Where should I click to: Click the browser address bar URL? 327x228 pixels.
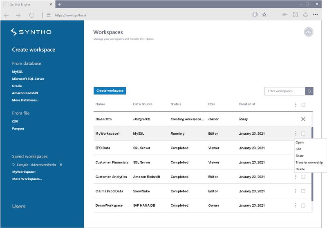pos(70,15)
